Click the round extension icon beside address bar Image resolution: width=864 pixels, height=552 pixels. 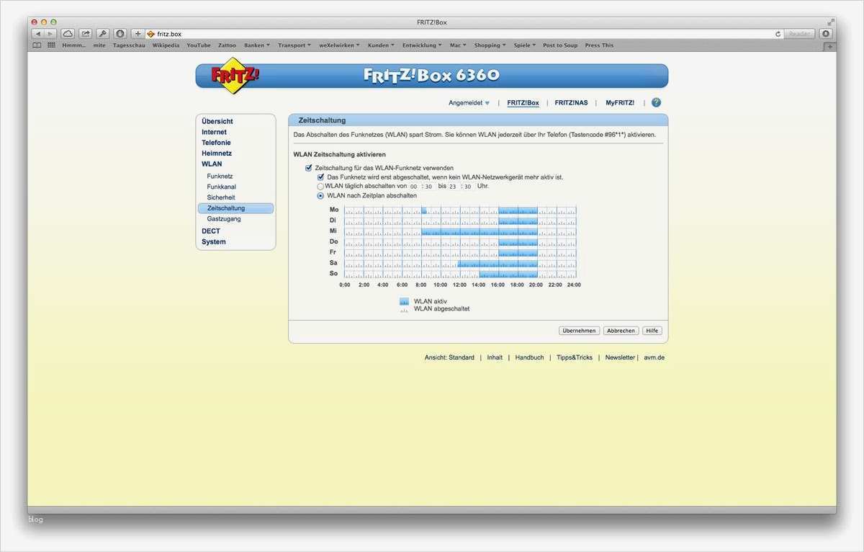pyautogui.click(x=120, y=34)
